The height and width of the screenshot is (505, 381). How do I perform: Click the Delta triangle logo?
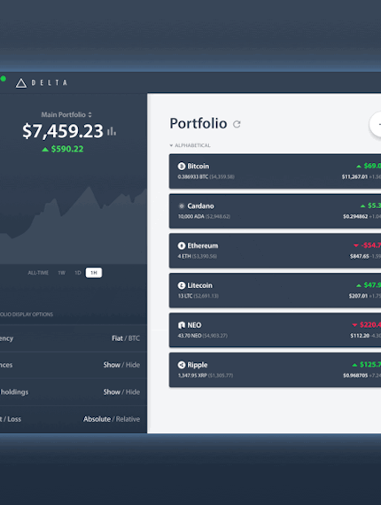pos(21,83)
